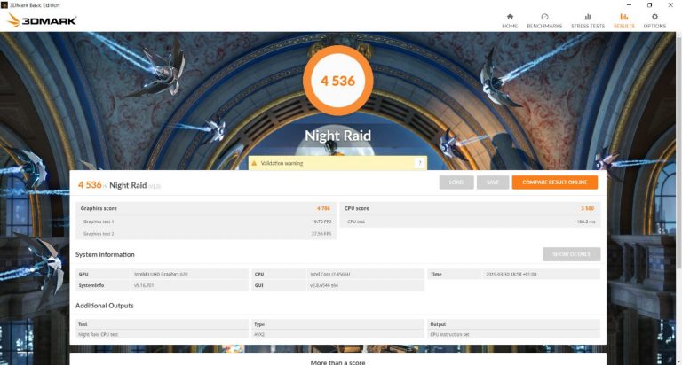682x365 pixels.
Task: Switch to Stress Tests
Action: tap(587, 20)
